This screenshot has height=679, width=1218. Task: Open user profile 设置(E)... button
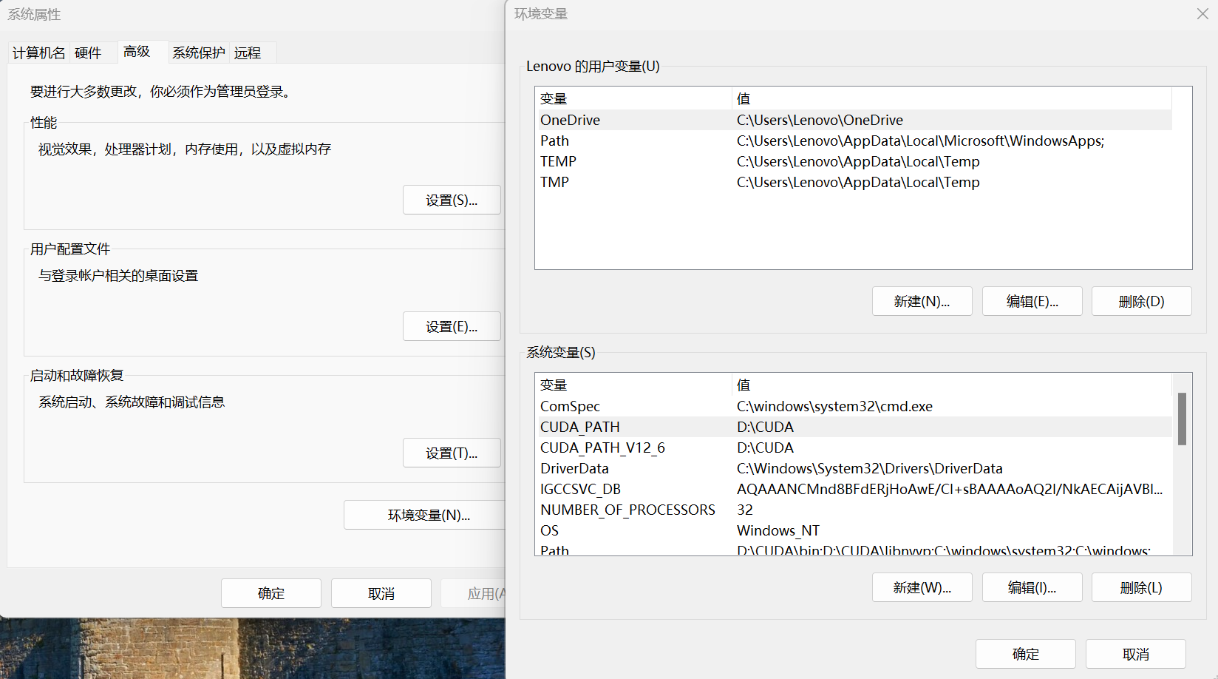(x=452, y=326)
